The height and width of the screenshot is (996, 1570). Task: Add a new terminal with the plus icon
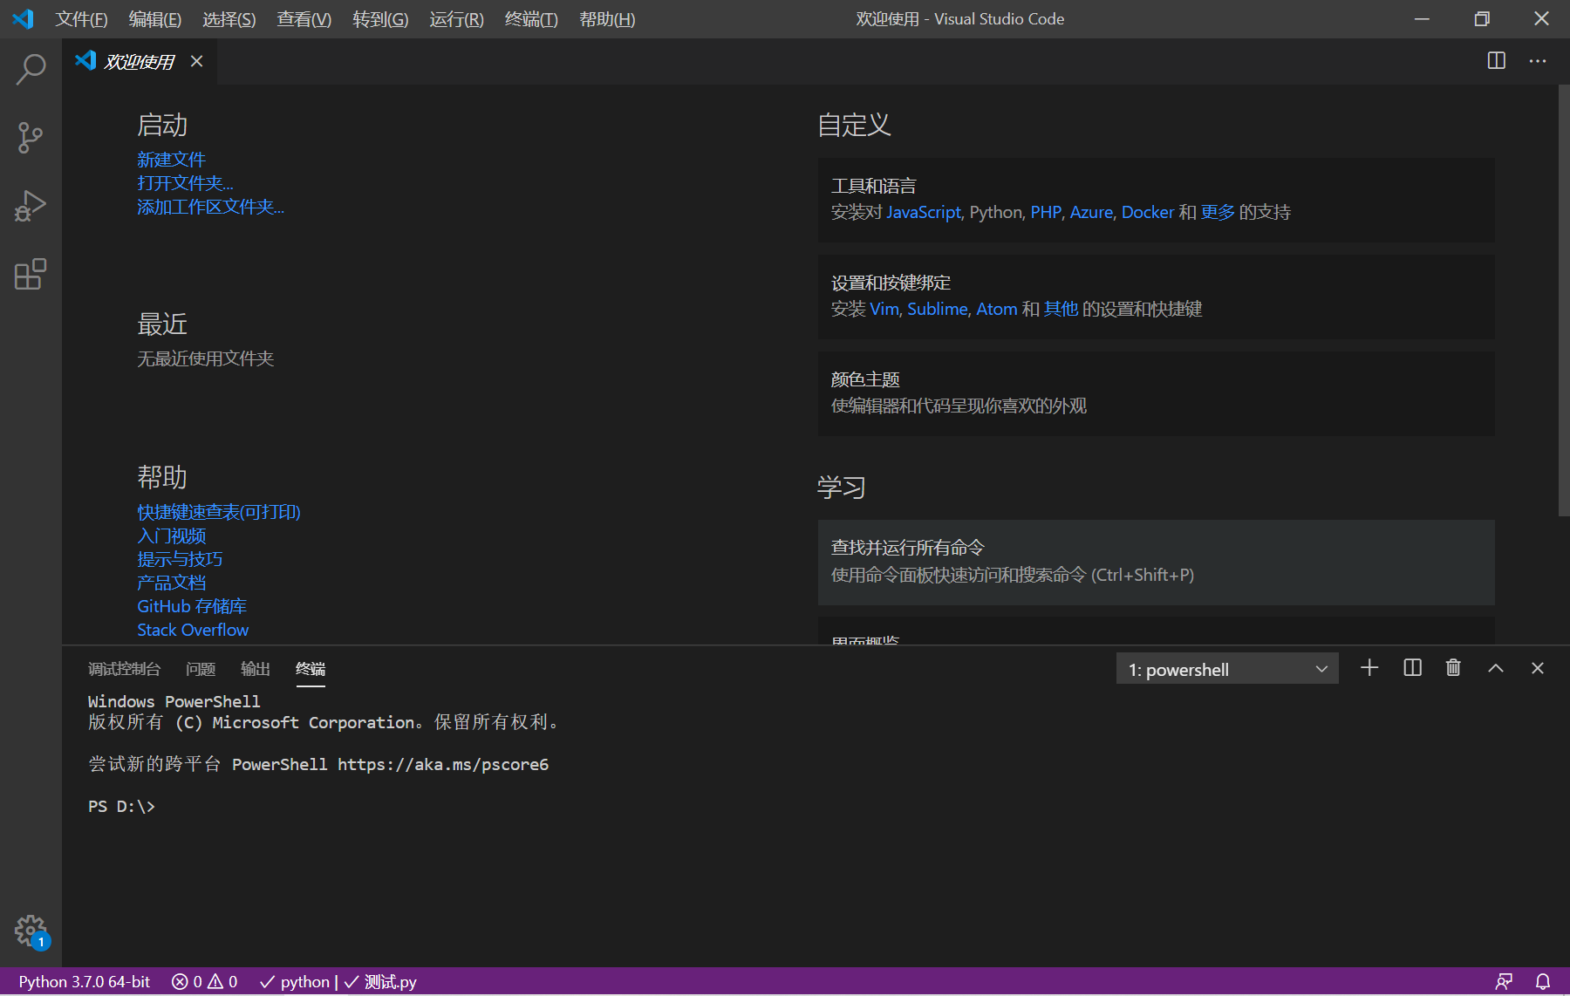(1369, 668)
